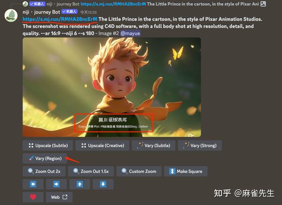Click the @mayue mention
This screenshot has height=205, width=282.
click(x=130, y=33)
